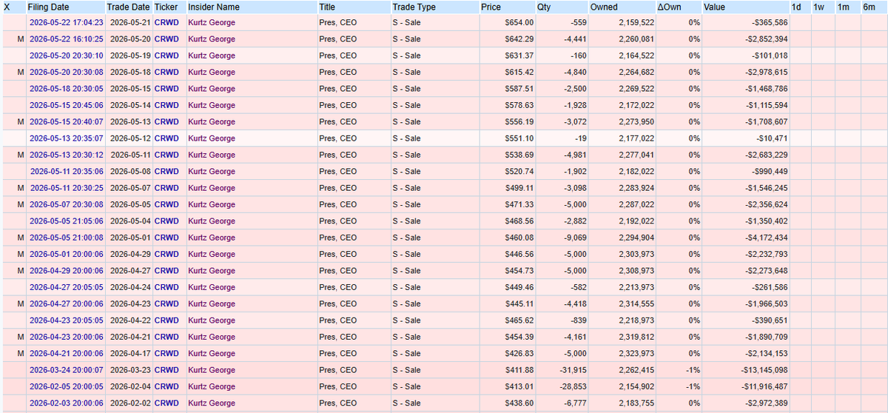The height and width of the screenshot is (413, 888).
Task: Sort by the ΔOwn column header
Action: (669, 7)
